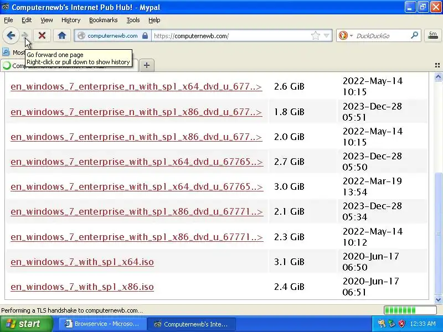443x332 pixels.
Task: Open the enterprise x86 link sized 2.3 GiB
Action: [137, 237]
